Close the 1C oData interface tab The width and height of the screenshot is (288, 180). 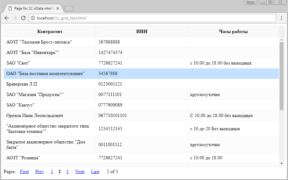pyautogui.click(x=58, y=8)
